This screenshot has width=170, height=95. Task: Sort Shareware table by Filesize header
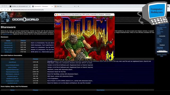pos(23,41)
